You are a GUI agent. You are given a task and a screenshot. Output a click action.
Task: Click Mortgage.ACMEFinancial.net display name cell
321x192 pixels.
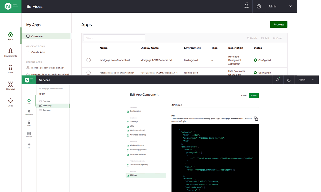[156, 60]
